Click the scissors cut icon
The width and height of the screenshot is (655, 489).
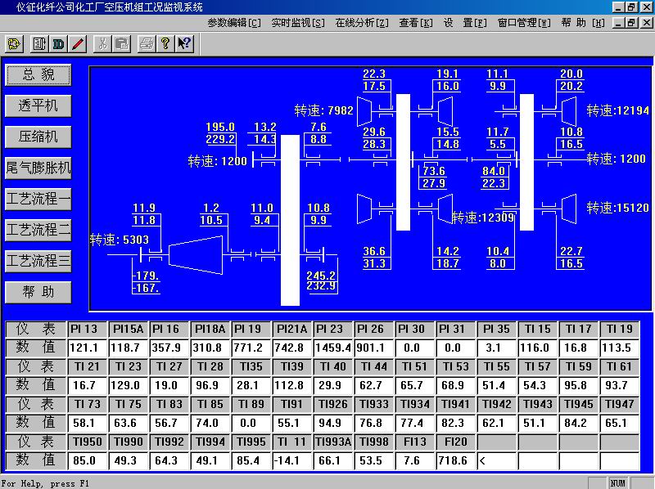coord(102,43)
